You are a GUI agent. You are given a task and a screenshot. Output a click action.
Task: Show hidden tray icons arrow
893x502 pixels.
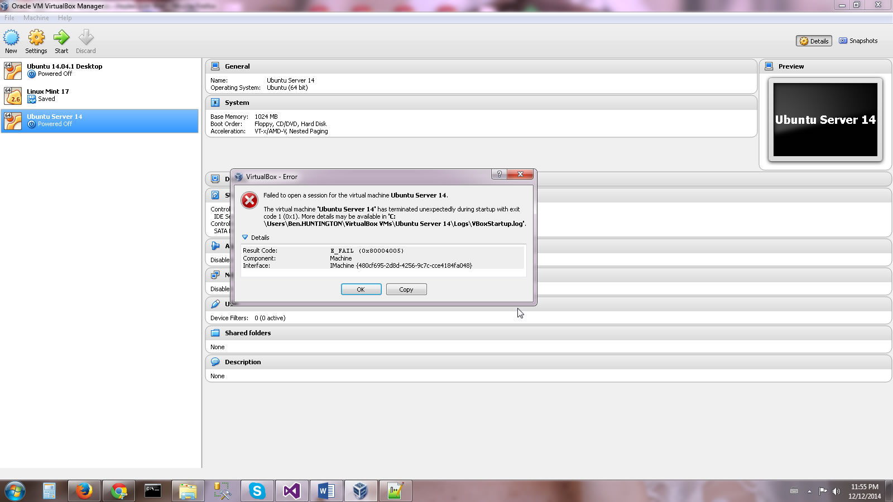[x=809, y=491]
